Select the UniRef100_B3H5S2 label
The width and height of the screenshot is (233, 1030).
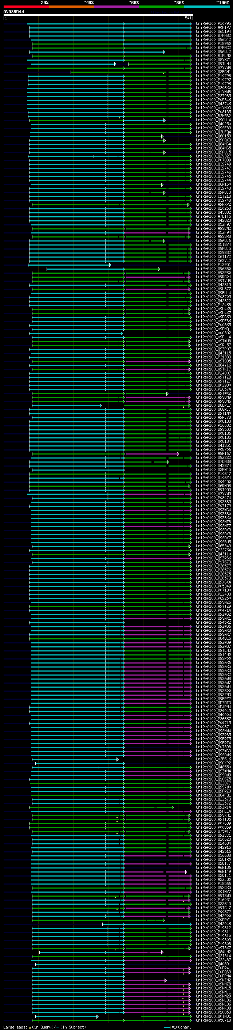tap(213, 116)
